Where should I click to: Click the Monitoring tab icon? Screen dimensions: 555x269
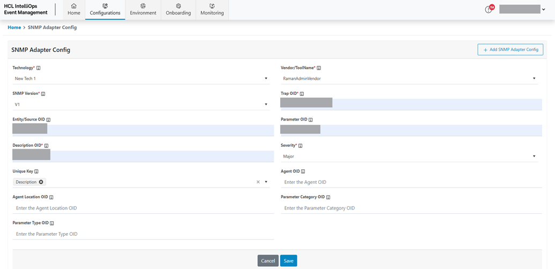point(212,6)
